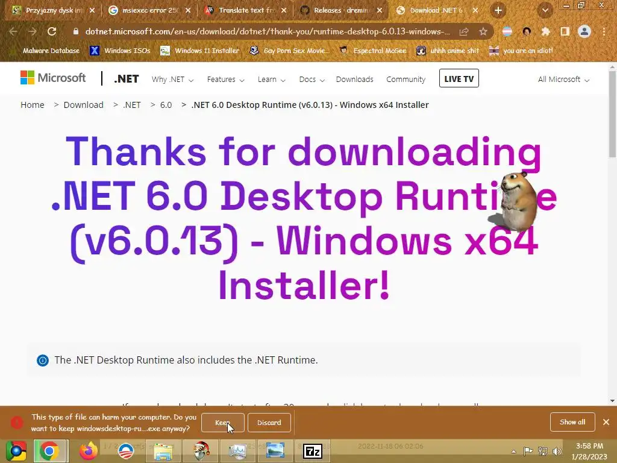Click the browser Back arrow
This screenshot has width=617, height=463.
point(13,31)
